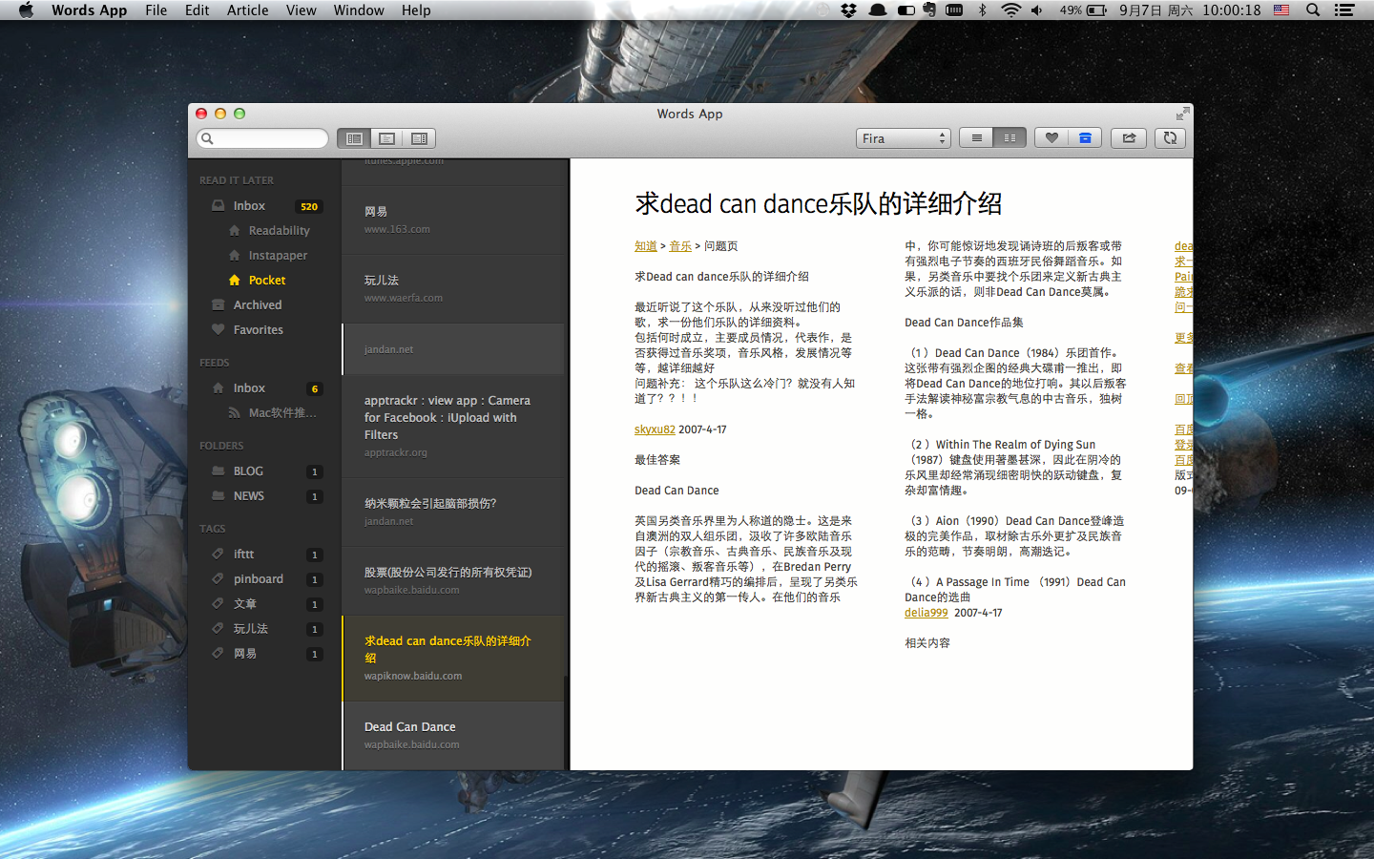Click the Dropbox menu bar icon
This screenshot has height=859, width=1374.
tap(848, 10)
